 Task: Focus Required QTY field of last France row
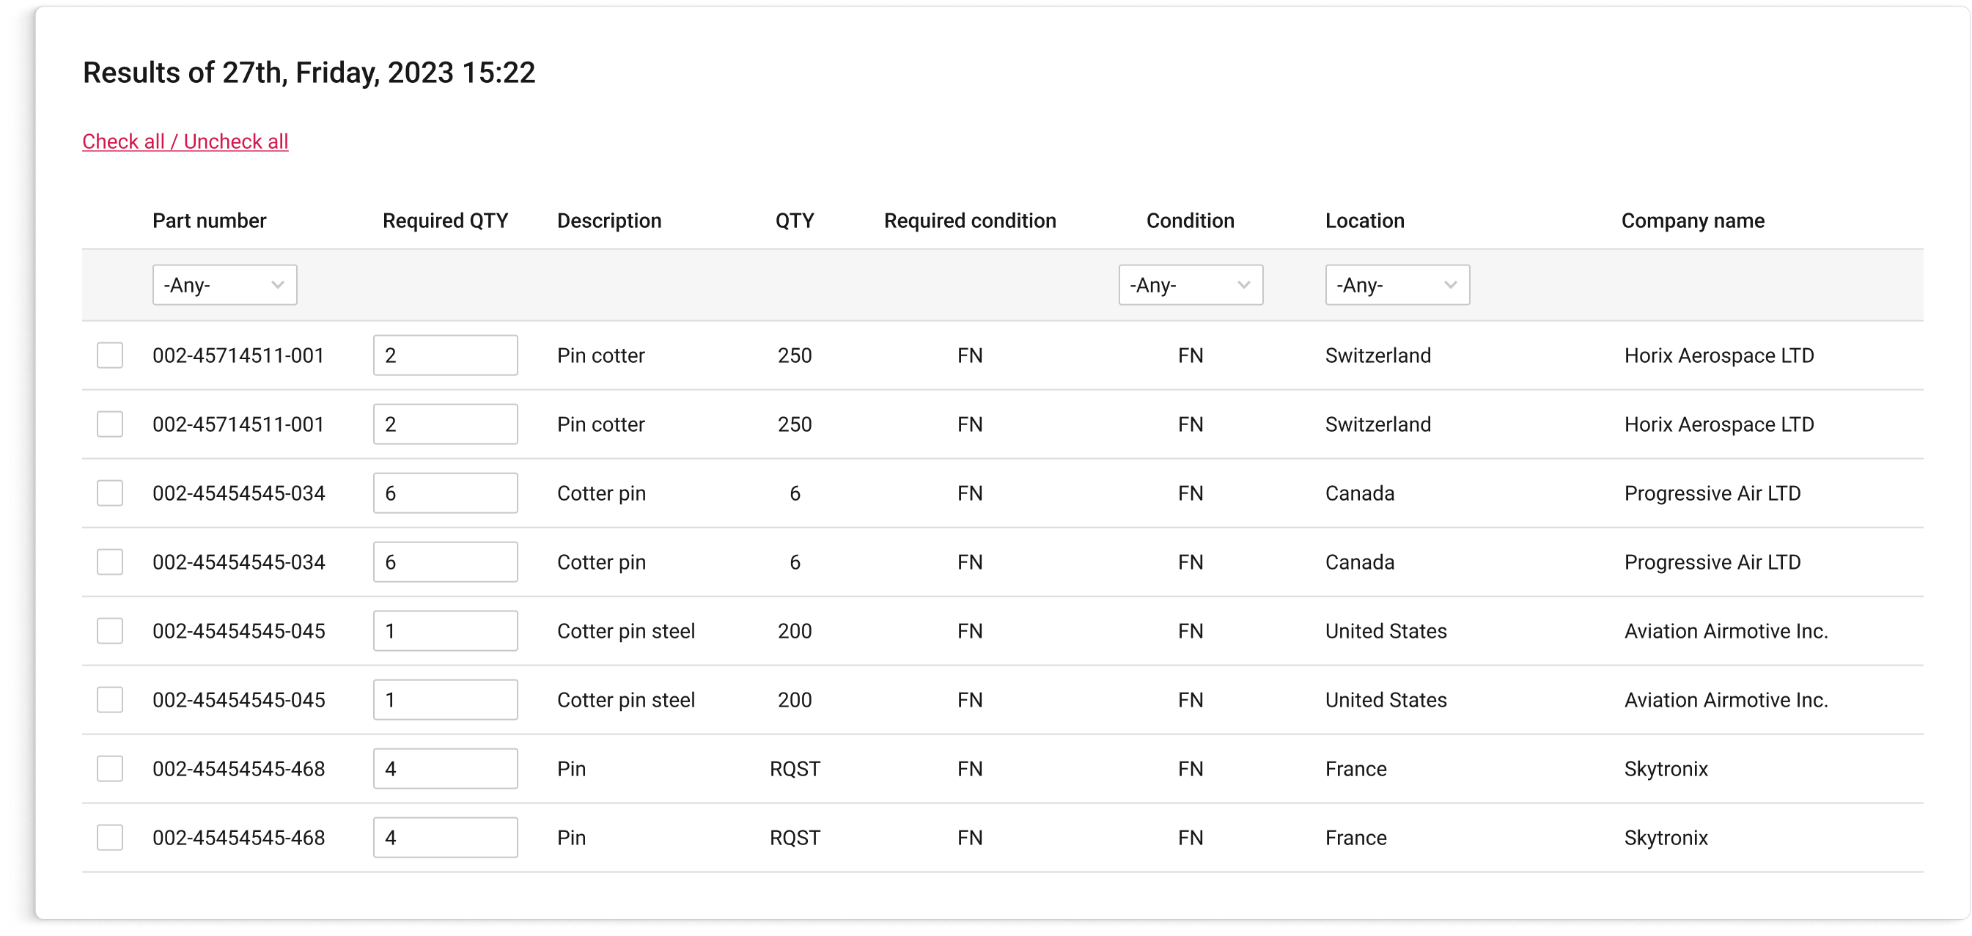(x=445, y=837)
